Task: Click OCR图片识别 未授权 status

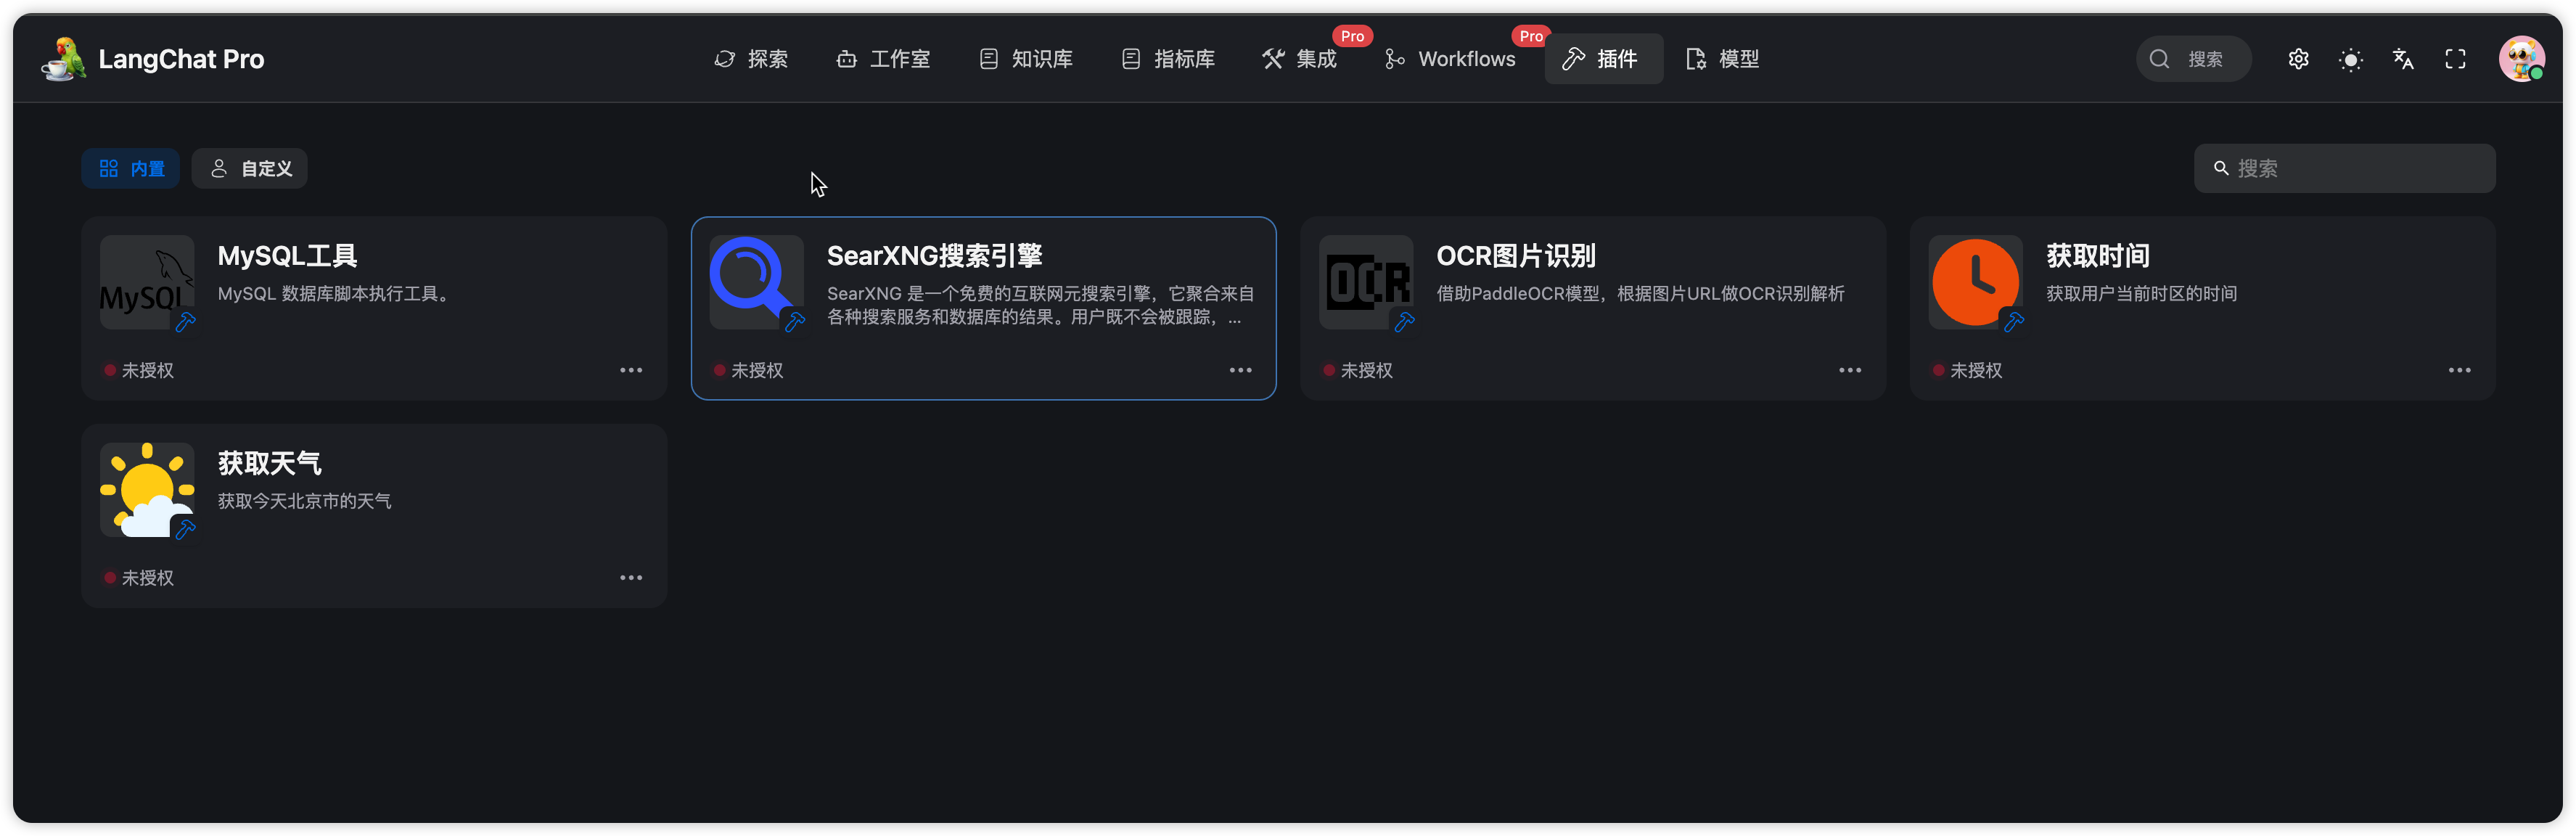Action: [x=1358, y=370]
